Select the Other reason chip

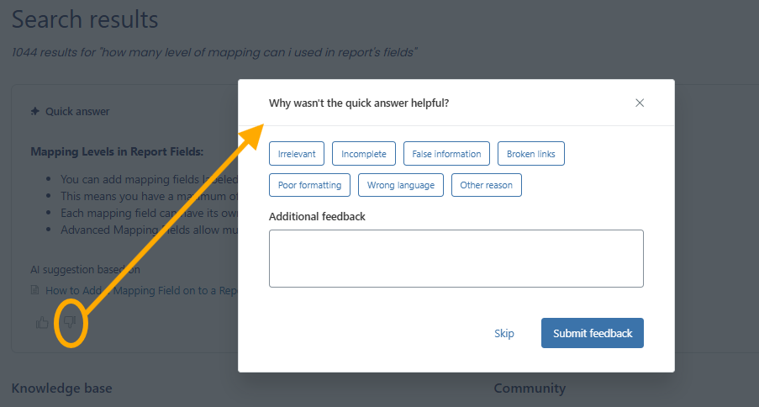point(487,185)
